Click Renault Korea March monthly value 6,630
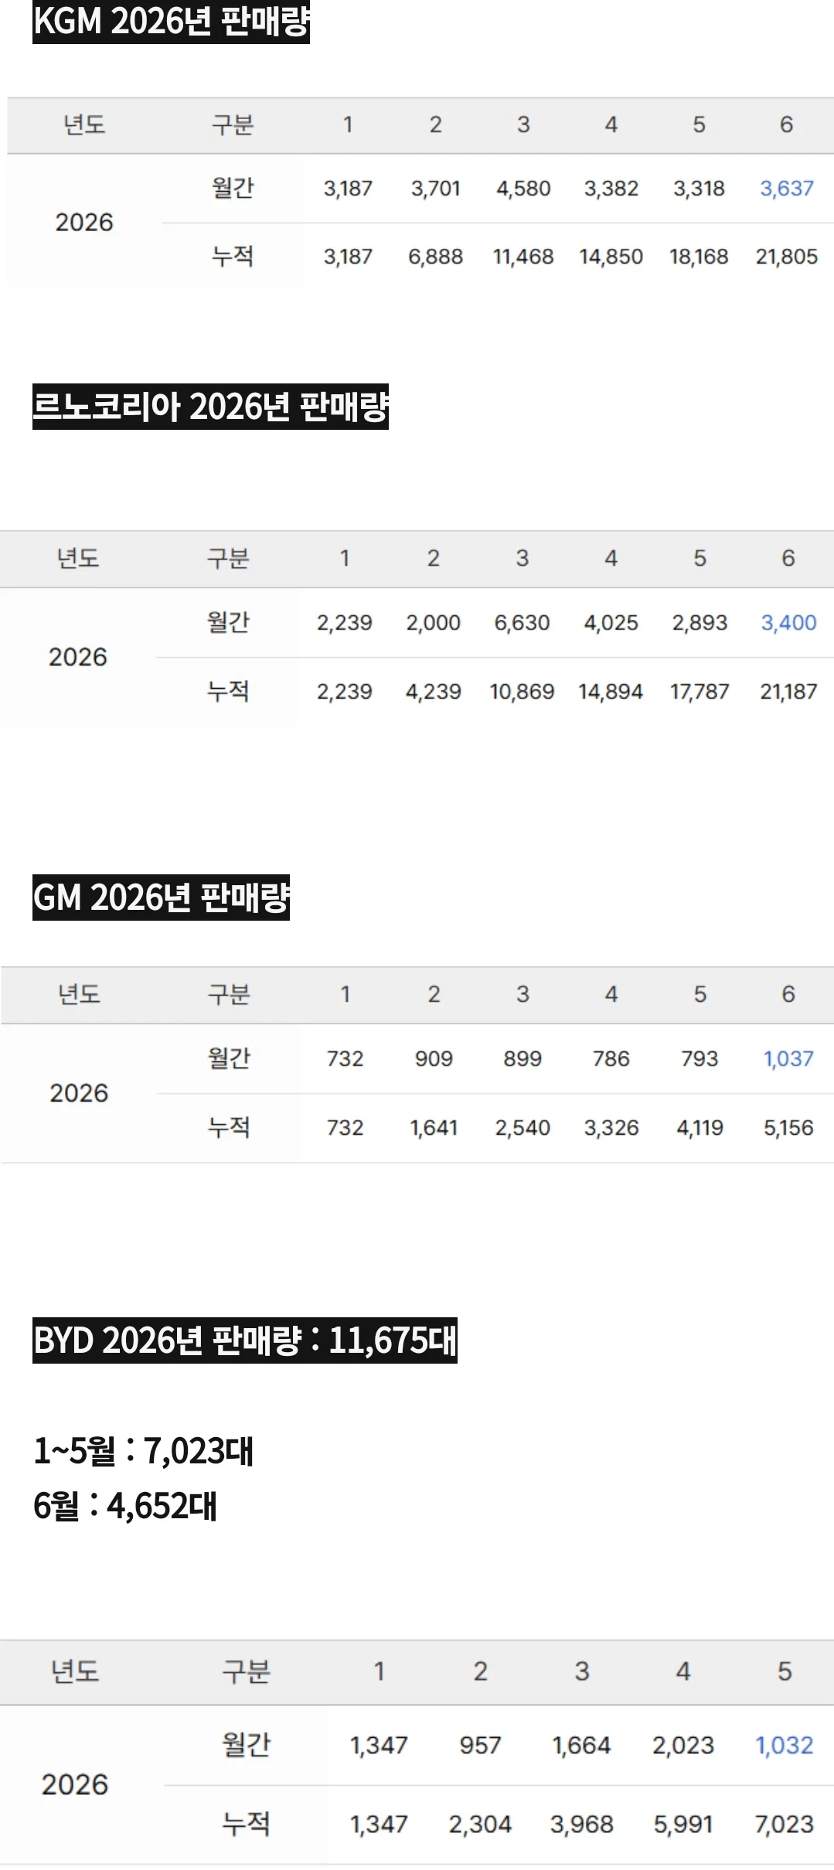The image size is (834, 1870). tap(522, 623)
